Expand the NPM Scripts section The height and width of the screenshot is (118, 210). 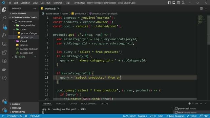point(24,112)
